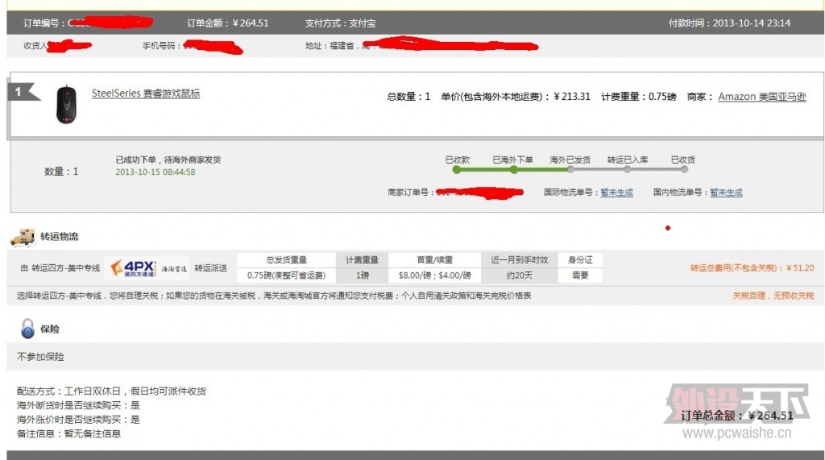Click the 总发货重量 table header
The image size is (825, 460).
286,260
